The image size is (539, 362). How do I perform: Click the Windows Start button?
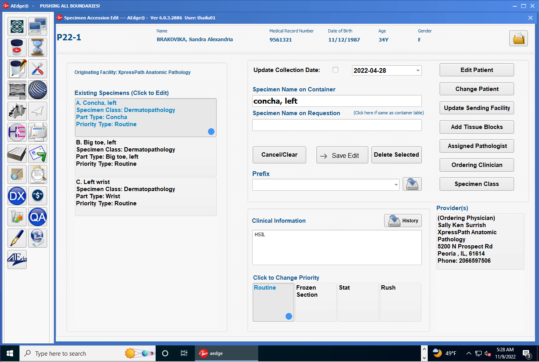(x=10, y=353)
